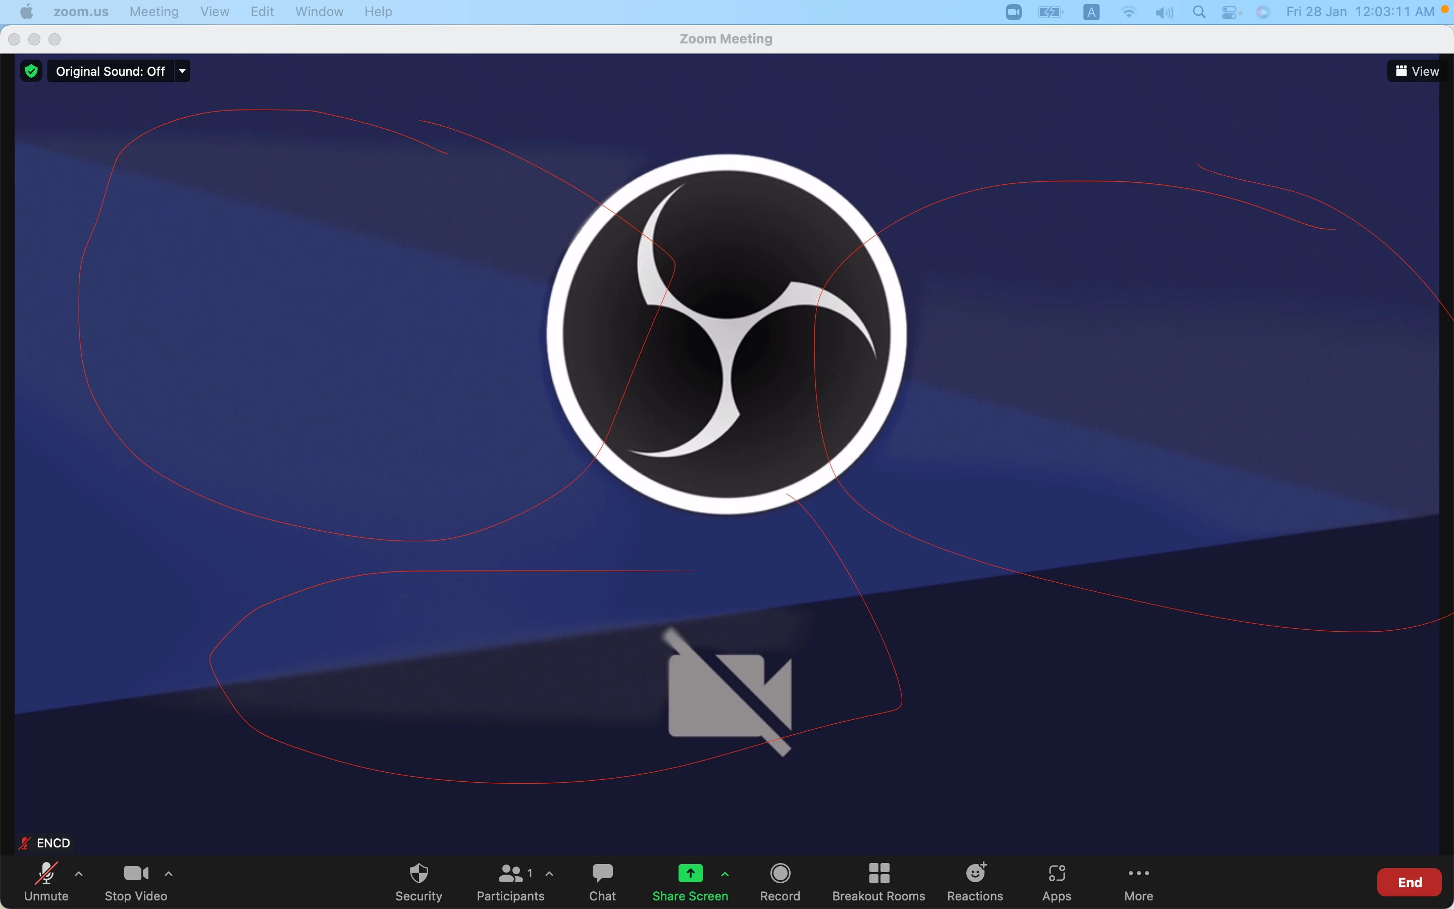This screenshot has width=1454, height=909.
Task: Open the Reactions menu
Action: (974, 881)
